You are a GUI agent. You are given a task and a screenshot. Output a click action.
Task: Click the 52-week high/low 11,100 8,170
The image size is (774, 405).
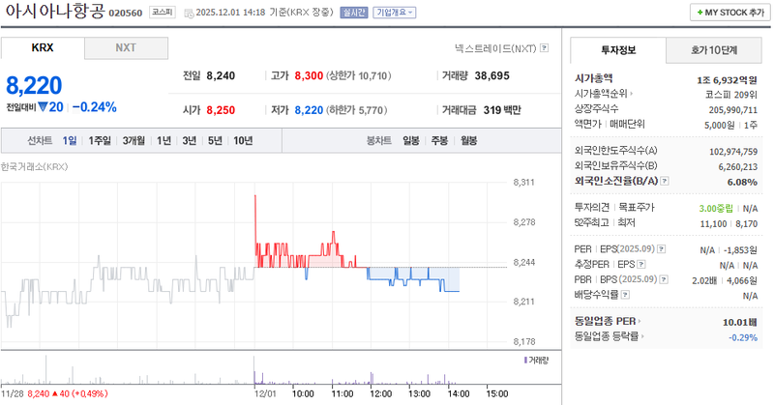click(x=729, y=224)
